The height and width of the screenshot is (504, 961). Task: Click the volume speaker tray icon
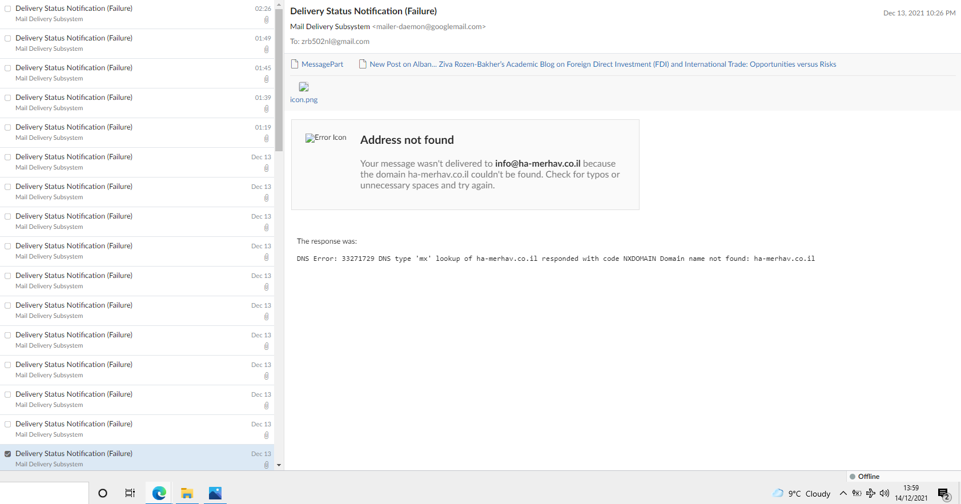tap(884, 493)
